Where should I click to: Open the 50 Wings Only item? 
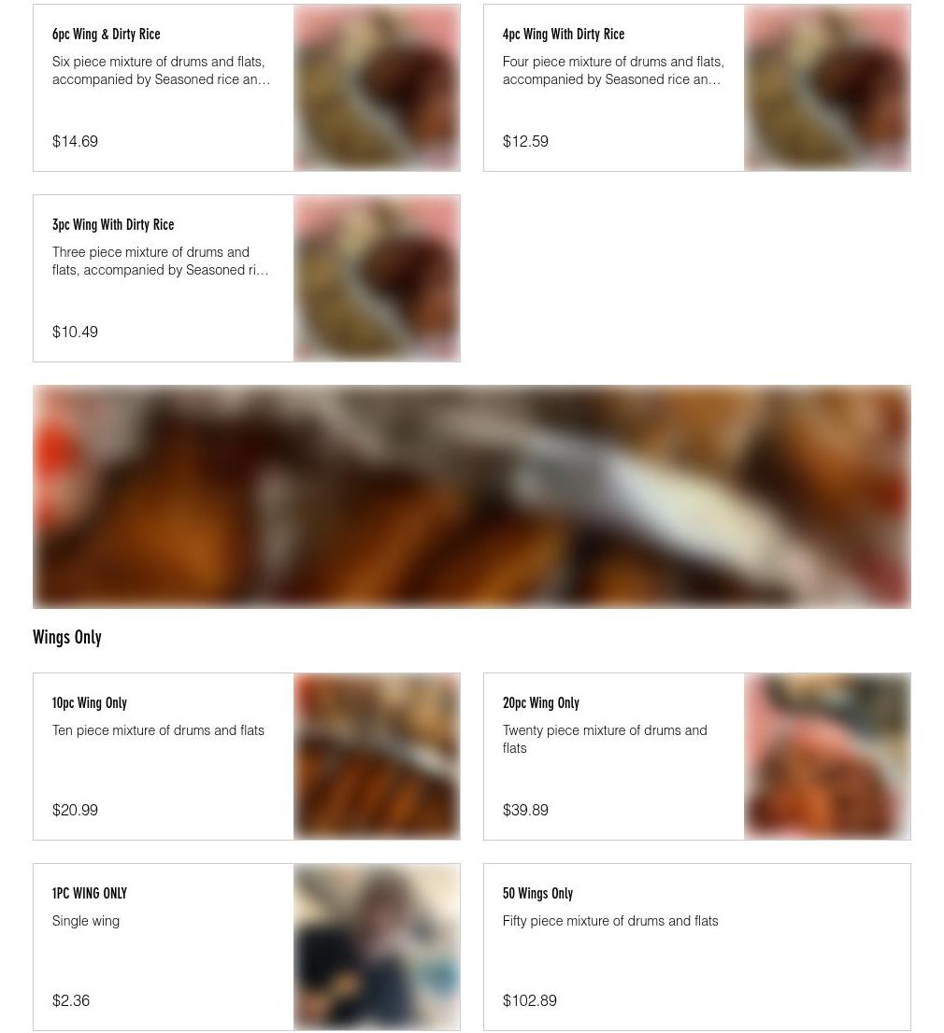point(697,947)
